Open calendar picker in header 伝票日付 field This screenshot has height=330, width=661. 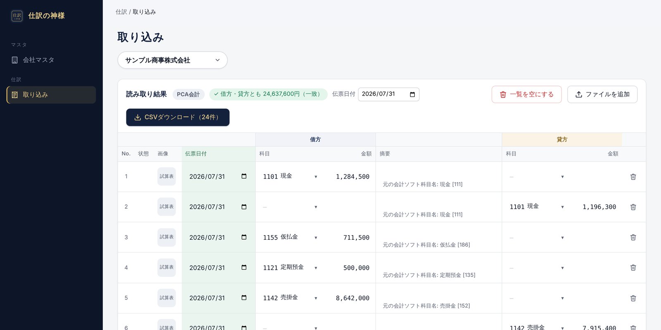pyautogui.click(x=412, y=94)
